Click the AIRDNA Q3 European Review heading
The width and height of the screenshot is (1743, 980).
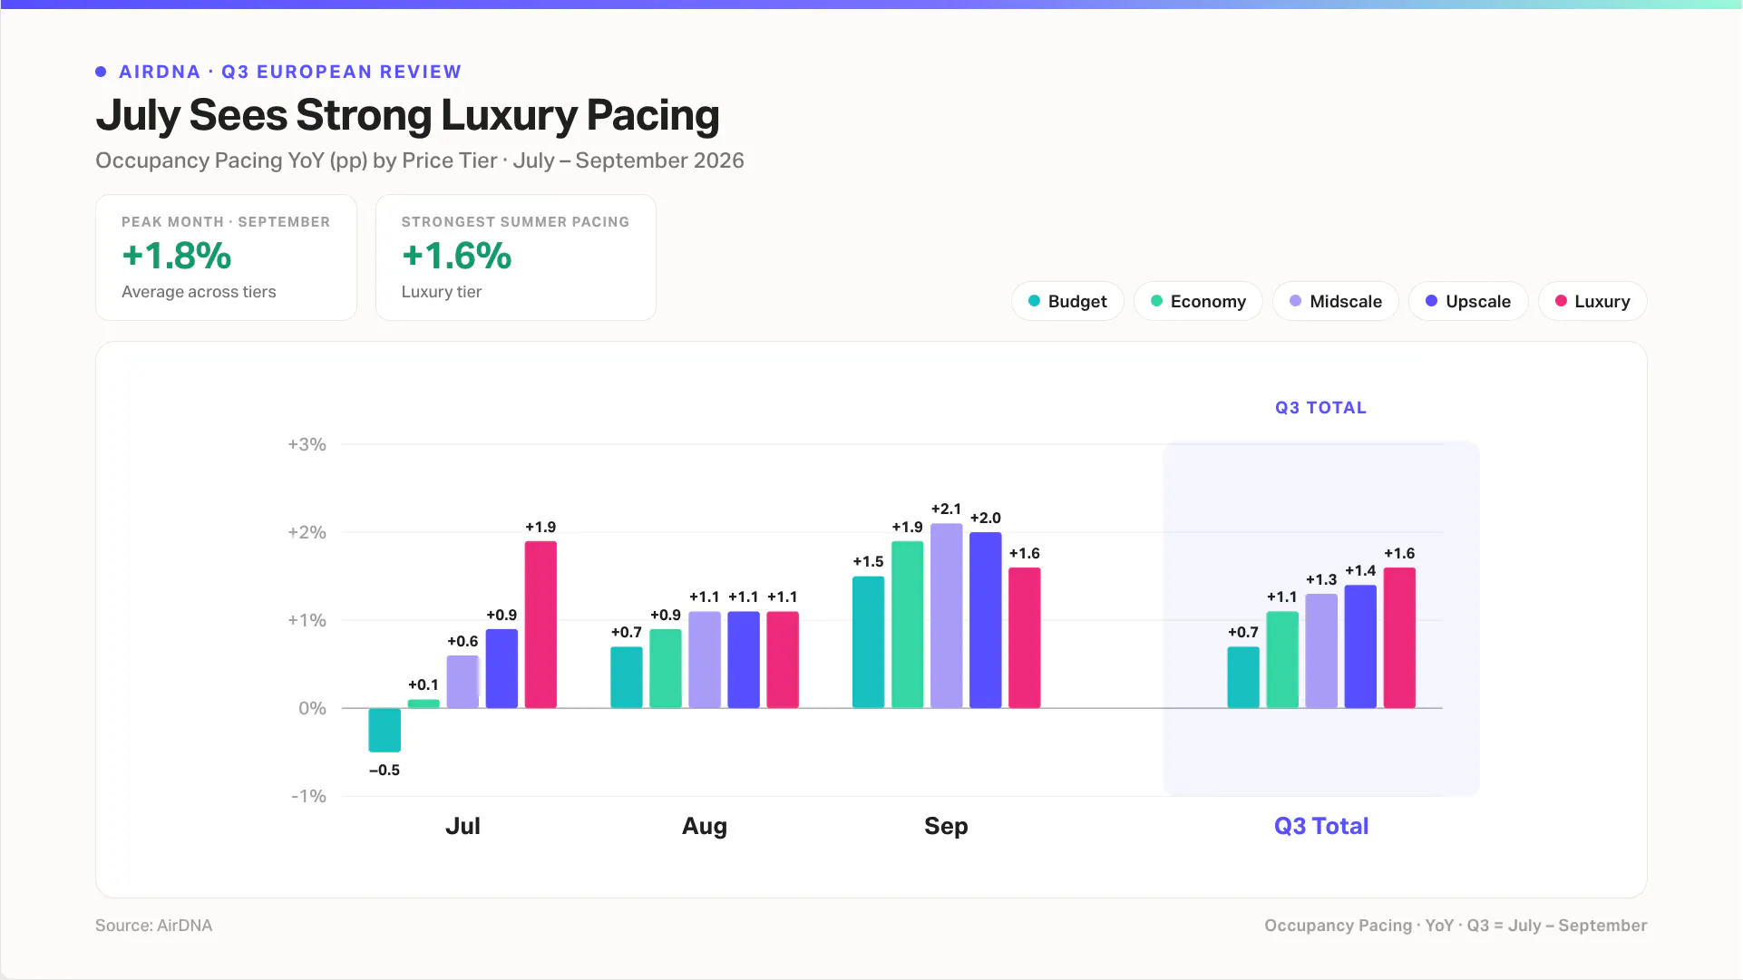click(290, 72)
